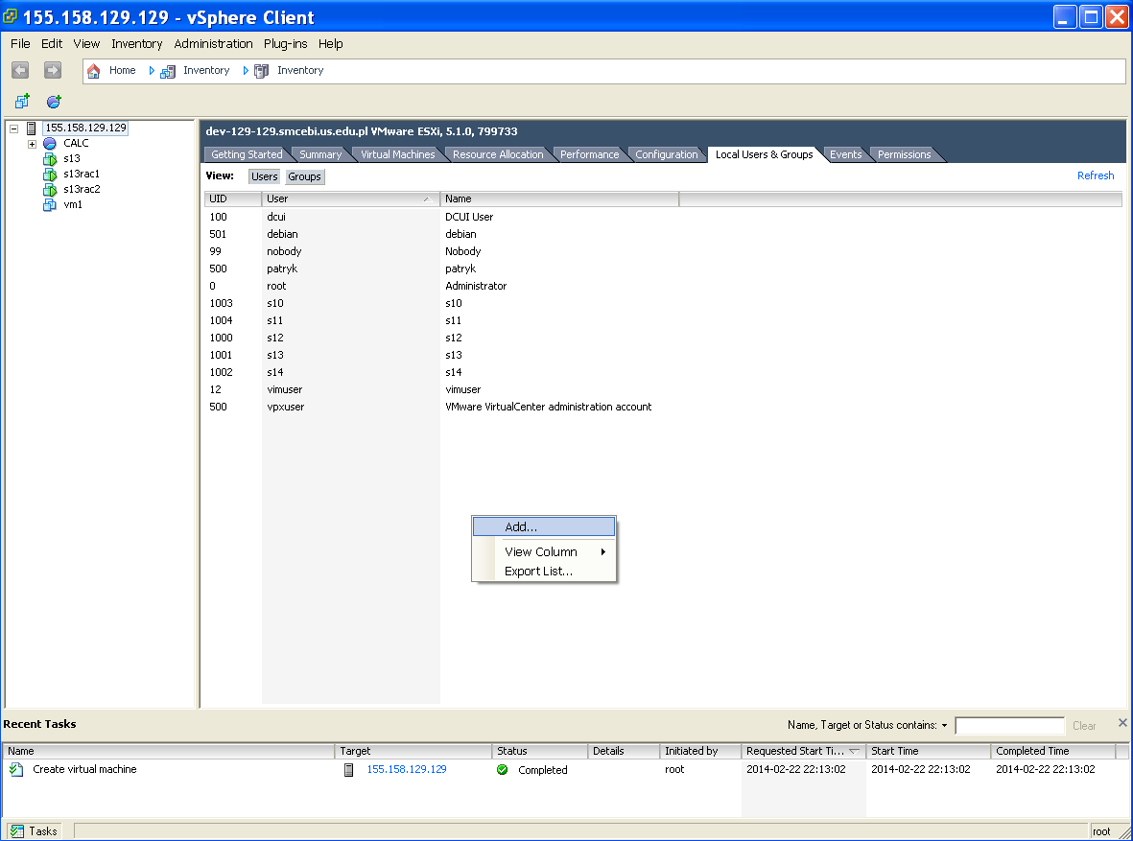Click the new resource pool toolbar icon
The height and width of the screenshot is (841, 1133).
(x=54, y=101)
